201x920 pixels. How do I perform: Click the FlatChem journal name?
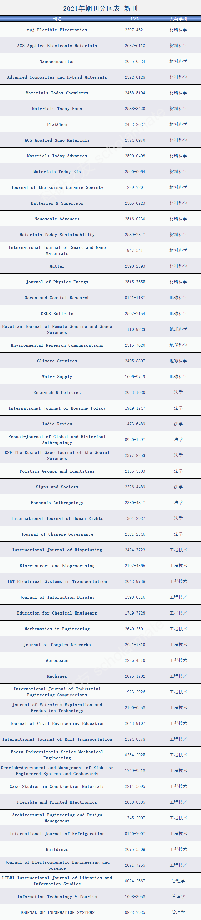click(x=57, y=124)
